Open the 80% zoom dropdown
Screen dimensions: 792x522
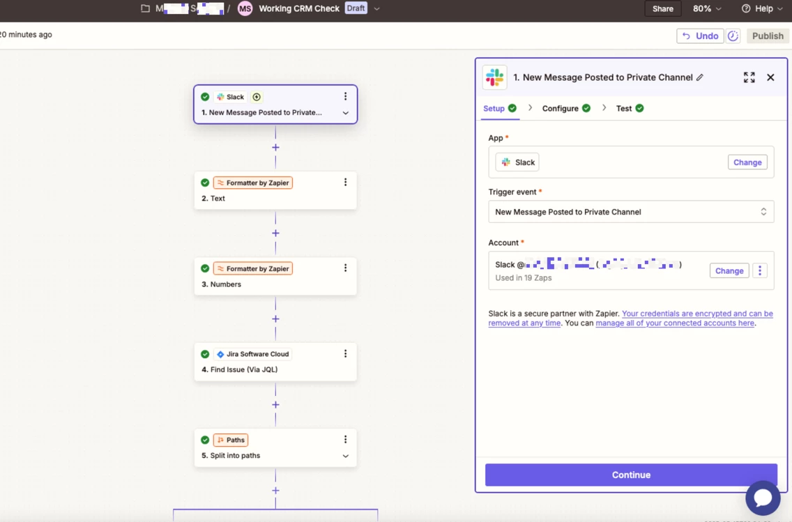[707, 8]
